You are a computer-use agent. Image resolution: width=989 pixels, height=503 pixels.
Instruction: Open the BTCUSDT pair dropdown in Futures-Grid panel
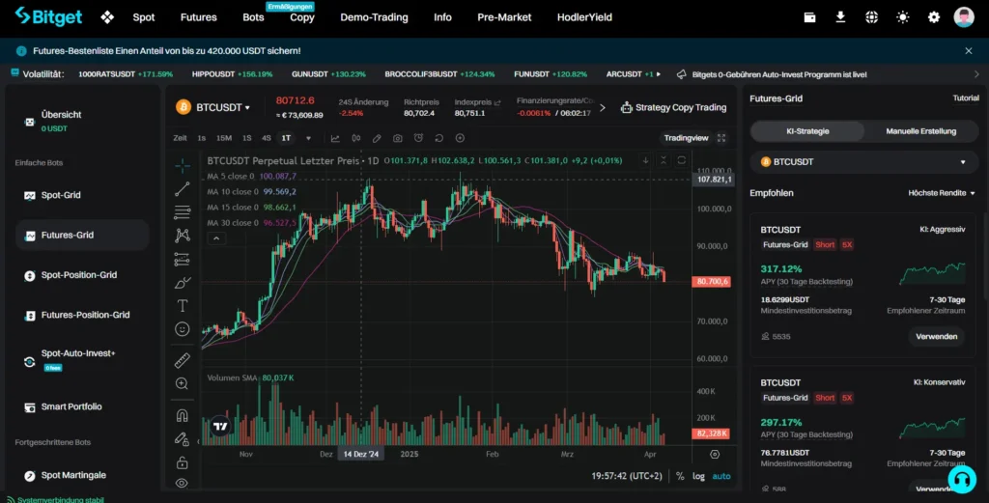pyautogui.click(x=863, y=162)
